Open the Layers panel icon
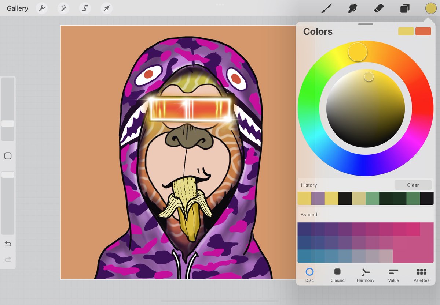The image size is (440, 305). (405, 8)
